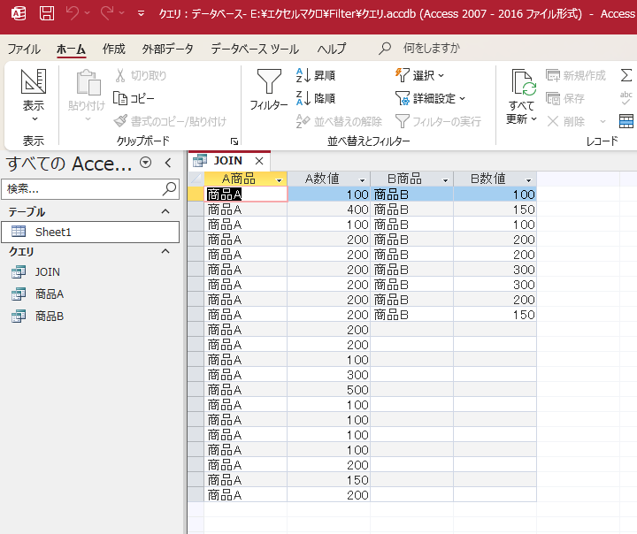Click the フィルター funnel icon
637x534 pixels.
(269, 81)
